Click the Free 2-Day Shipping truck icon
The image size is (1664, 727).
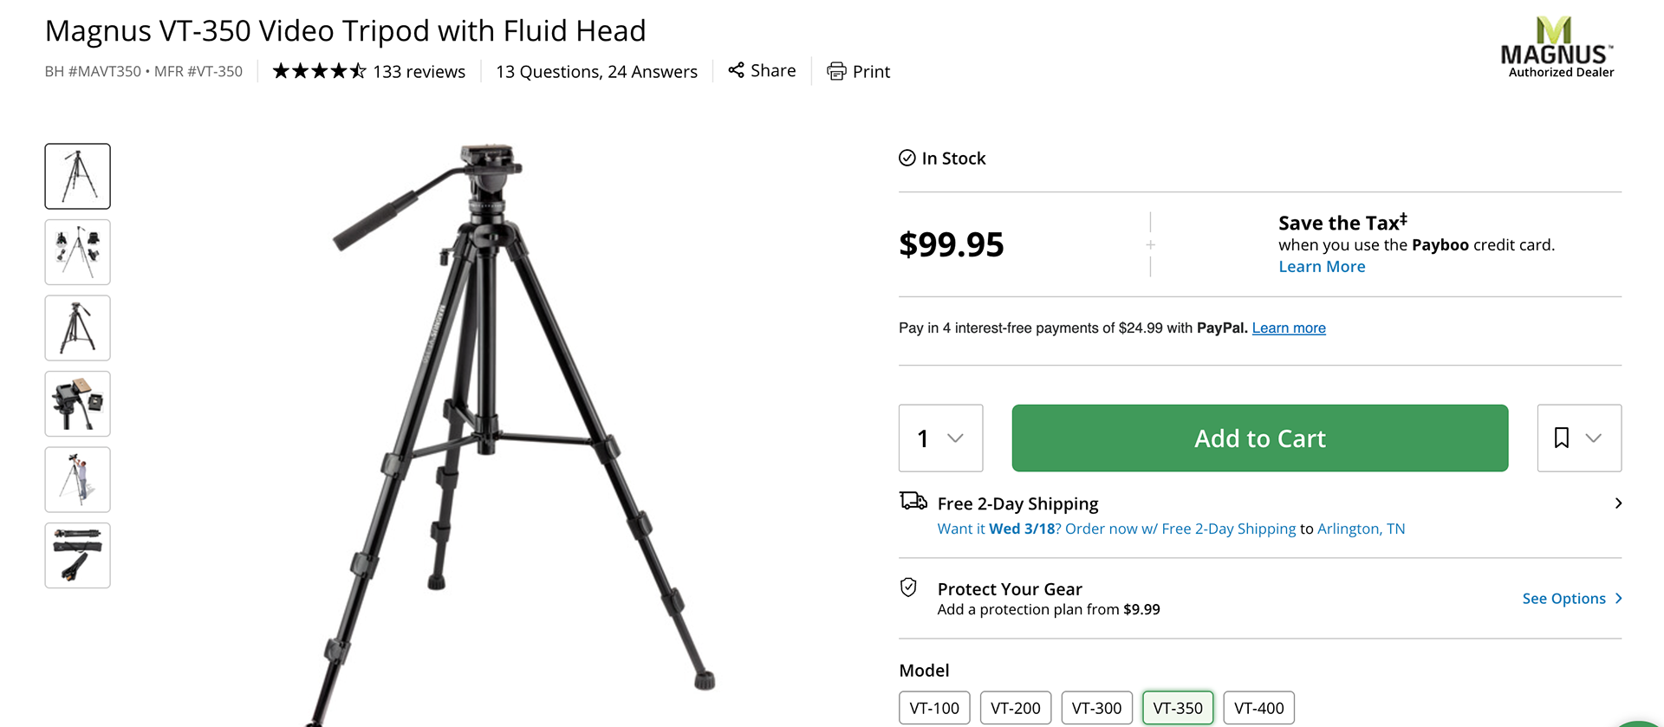point(912,501)
